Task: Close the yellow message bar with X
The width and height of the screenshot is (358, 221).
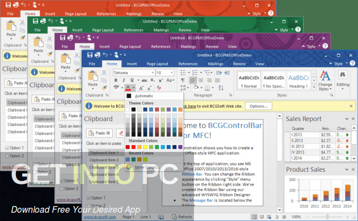Action: tap(351, 106)
